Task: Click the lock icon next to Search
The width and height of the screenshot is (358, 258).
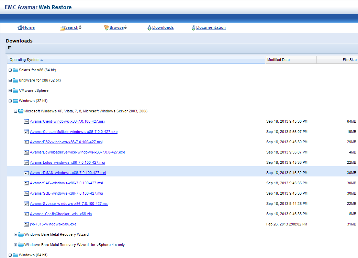Action: [80, 27]
